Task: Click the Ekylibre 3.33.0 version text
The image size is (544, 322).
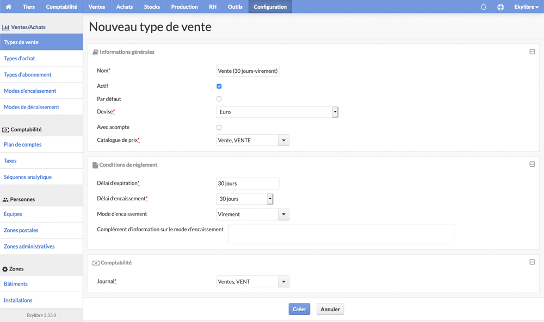Action: tap(41, 315)
